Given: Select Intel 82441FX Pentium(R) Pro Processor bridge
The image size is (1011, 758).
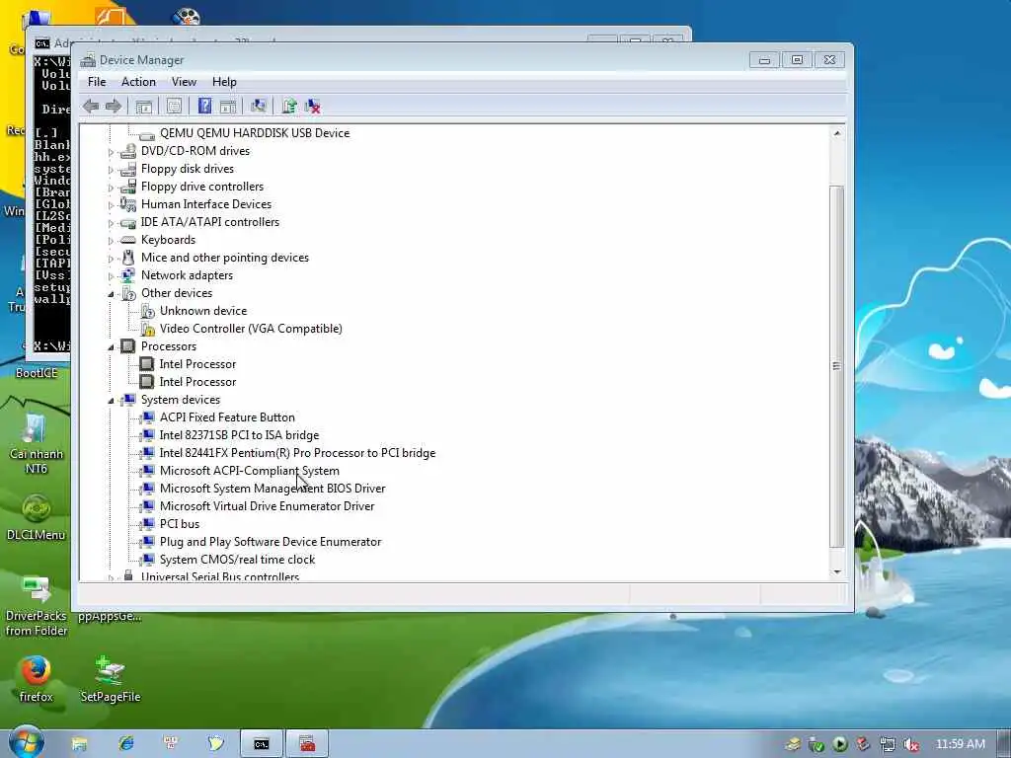Looking at the screenshot, I should click(x=297, y=452).
